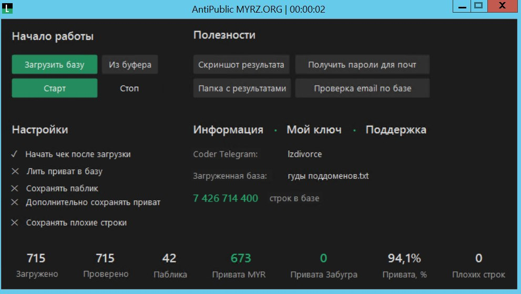Click the Стоп button
The width and height of the screenshot is (521, 294).
coord(129,88)
